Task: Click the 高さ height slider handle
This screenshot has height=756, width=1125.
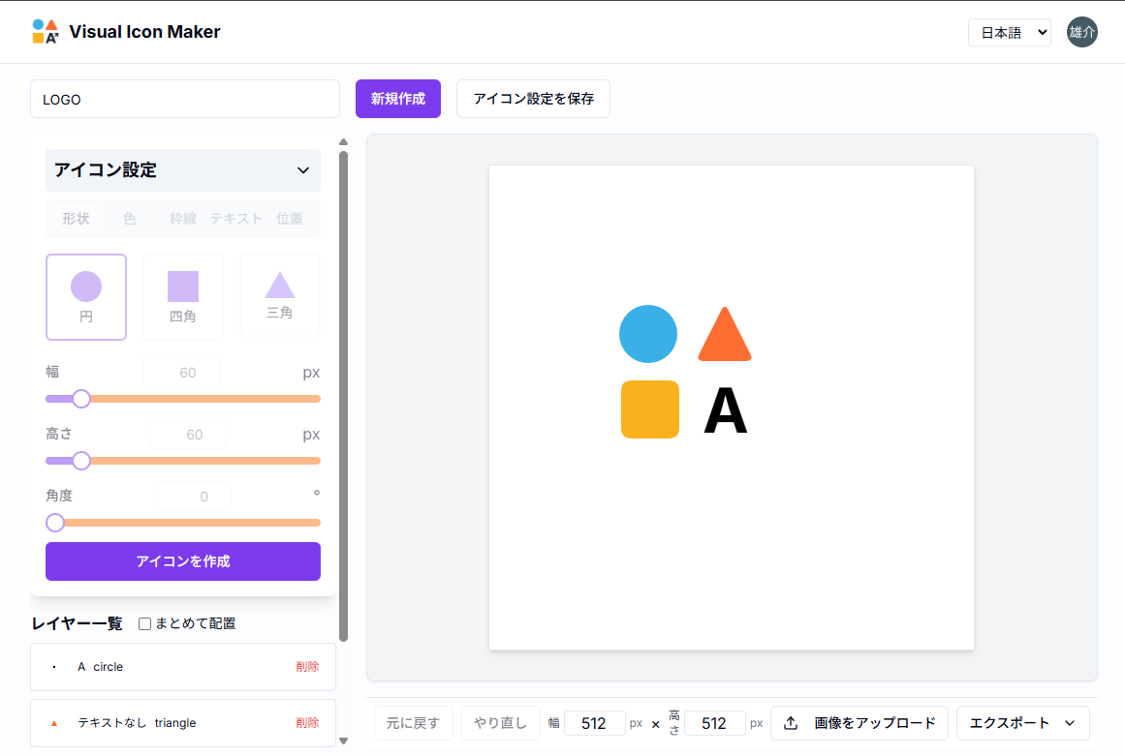Action: click(x=81, y=461)
